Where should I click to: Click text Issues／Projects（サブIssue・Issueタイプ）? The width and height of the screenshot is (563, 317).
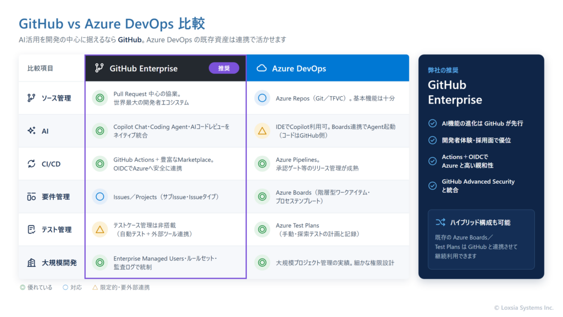coord(166,197)
